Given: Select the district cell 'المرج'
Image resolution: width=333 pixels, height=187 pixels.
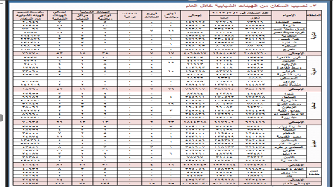Looking at the screenshot, I should (x=289, y=49).
